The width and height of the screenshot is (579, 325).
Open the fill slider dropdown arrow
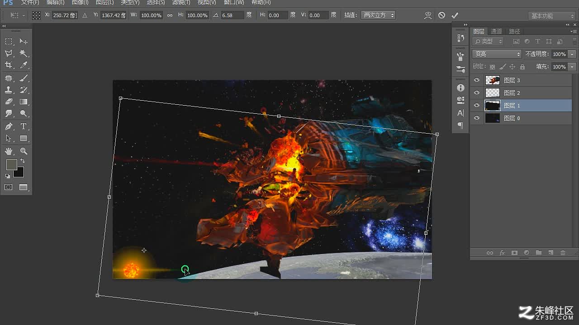pos(572,67)
